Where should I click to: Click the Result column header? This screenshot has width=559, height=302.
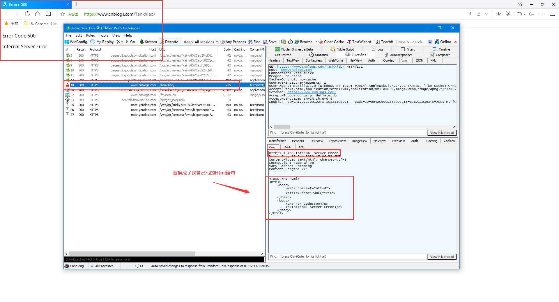click(x=81, y=49)
